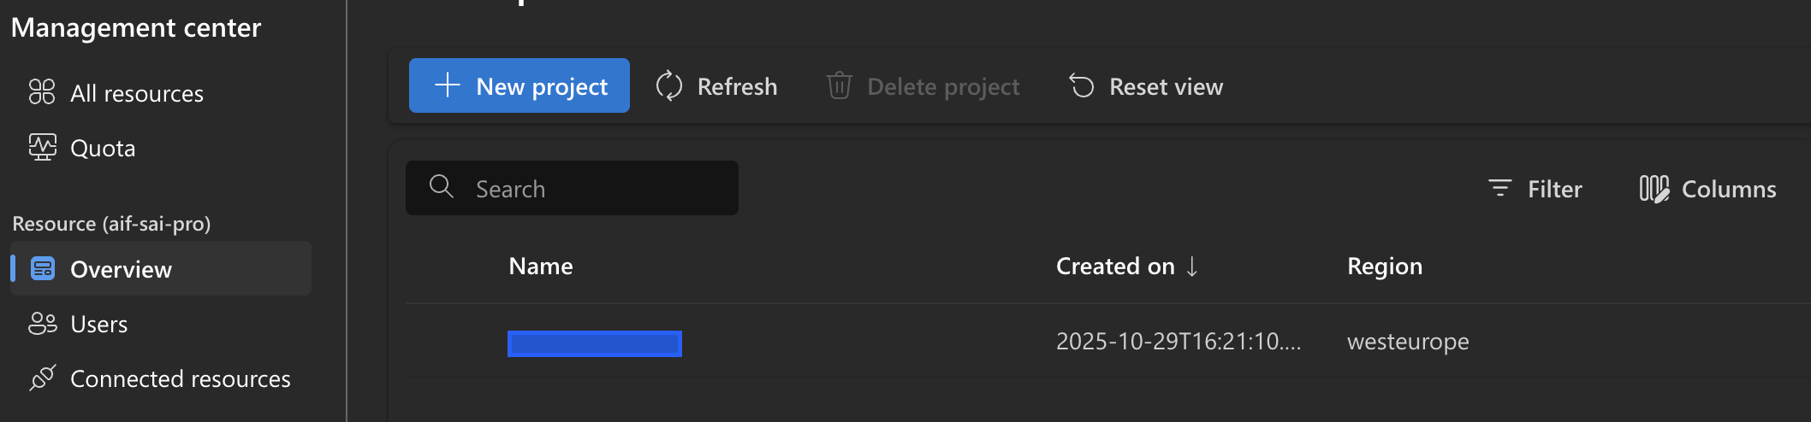Click the magnifier icon in search box
1811x422 pixels.
pos(442,187)
